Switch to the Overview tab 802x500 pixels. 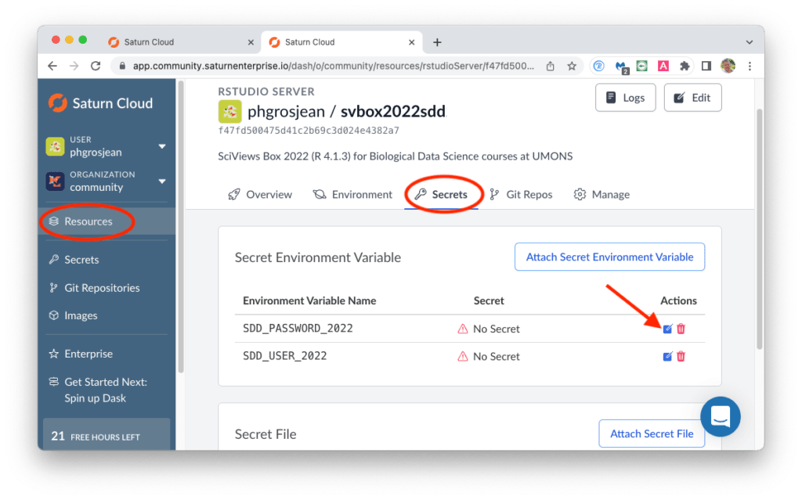pos(260,195)
